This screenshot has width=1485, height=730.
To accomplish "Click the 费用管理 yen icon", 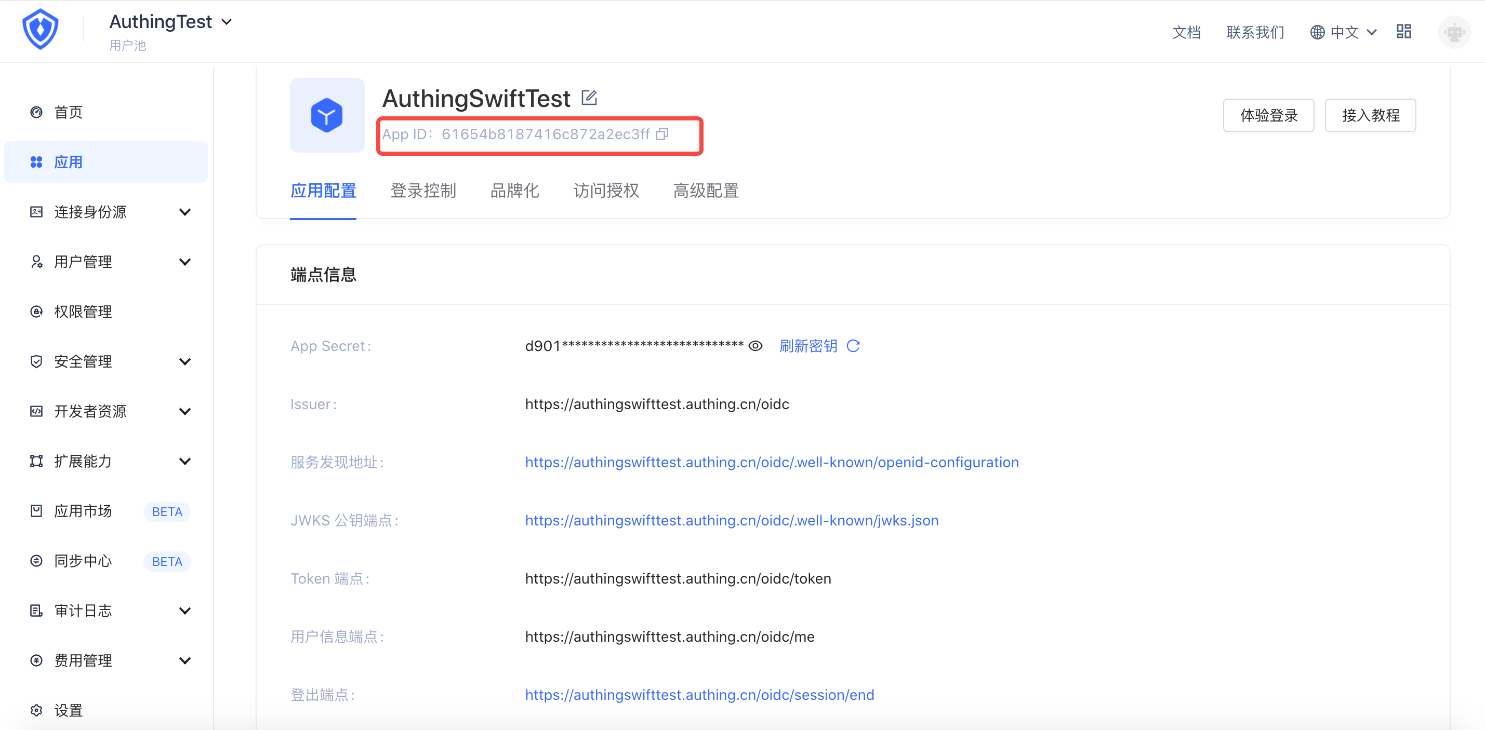I will tap(36, 660).
